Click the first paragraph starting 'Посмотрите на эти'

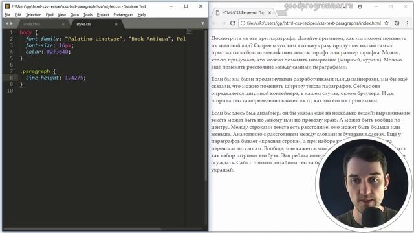(x=309, y=52)
